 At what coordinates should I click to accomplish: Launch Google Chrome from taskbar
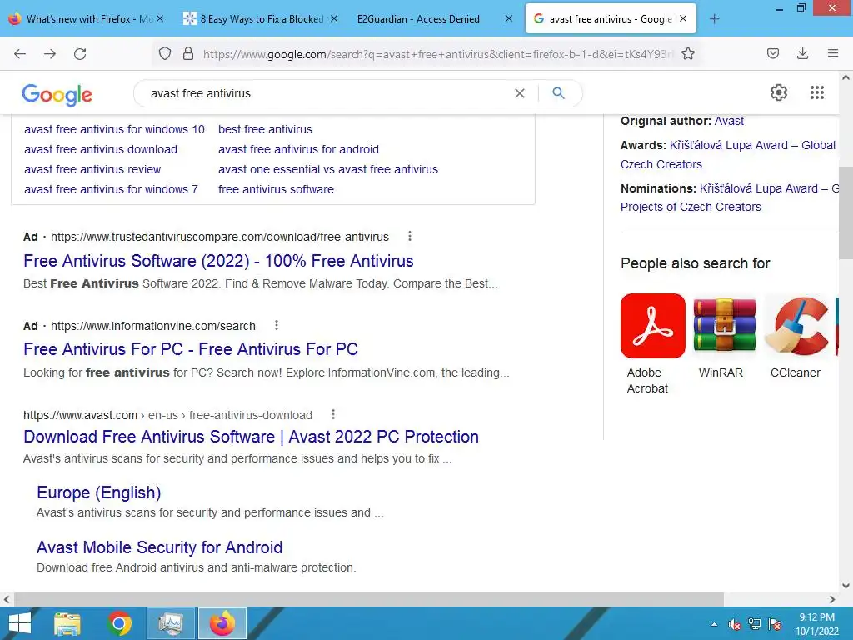click(119, 623)
